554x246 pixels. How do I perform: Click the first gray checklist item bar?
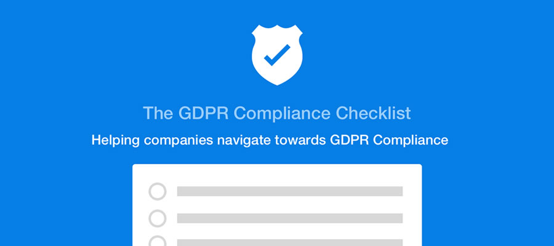point(289,191)
